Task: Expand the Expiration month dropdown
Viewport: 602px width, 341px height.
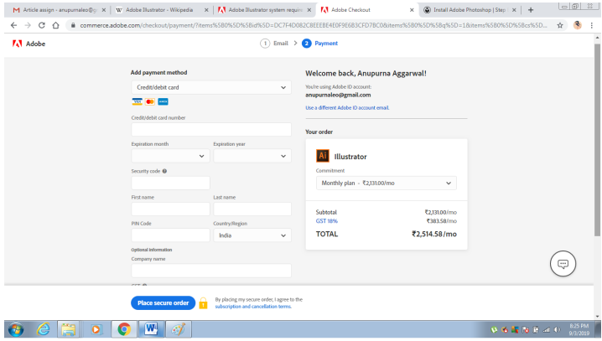Action: click(170, 156)
